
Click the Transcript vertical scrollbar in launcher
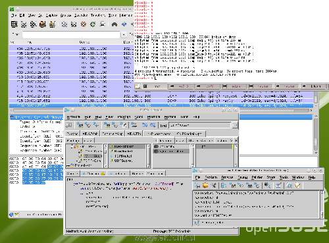322,204
